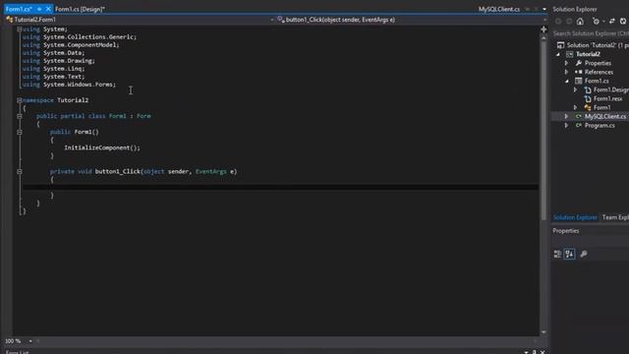
Task: Open Pending Changes Filter in Solution Explorer
Action: click(597, 22)
